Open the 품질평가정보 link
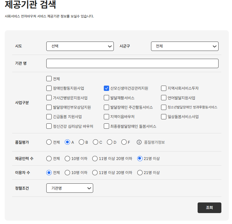 [x=154, y=142]
